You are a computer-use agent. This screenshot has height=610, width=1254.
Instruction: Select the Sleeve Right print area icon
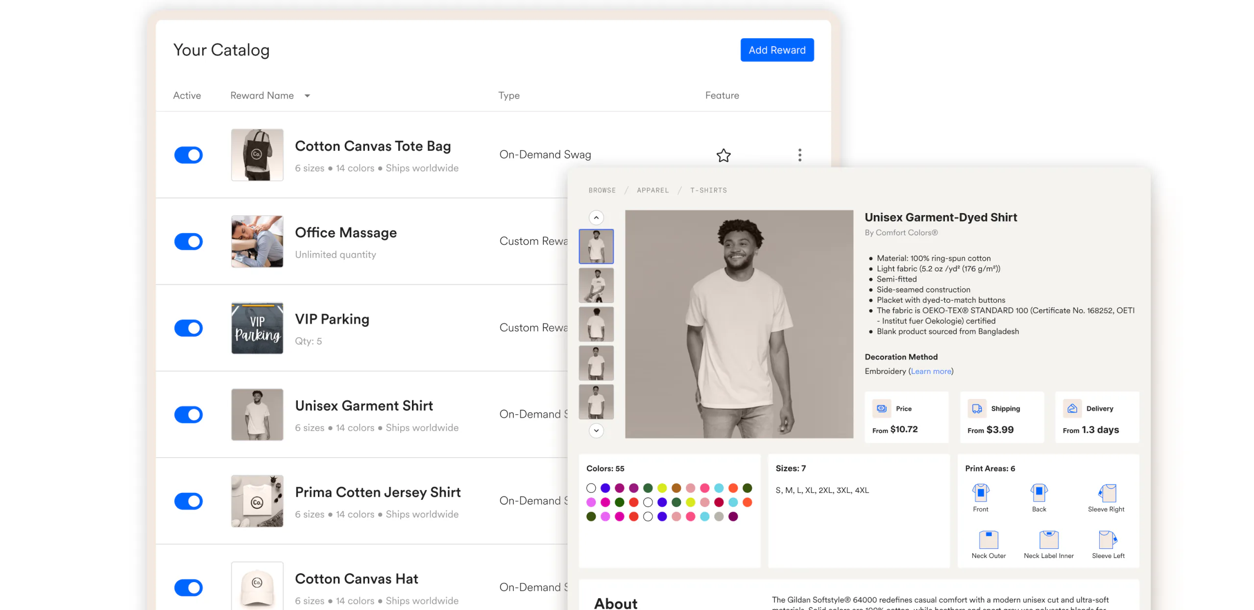coord(1107,492)
